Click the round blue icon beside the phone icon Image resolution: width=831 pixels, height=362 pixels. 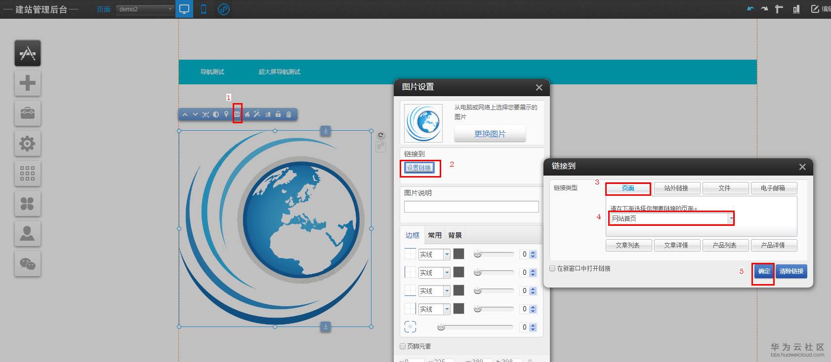(x=224, y=9)
